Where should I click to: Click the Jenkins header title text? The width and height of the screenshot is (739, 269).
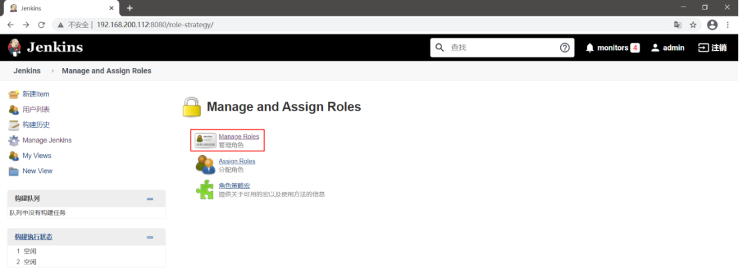55,47
